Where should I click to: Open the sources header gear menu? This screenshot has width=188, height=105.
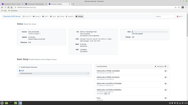pyautogui.click(x=166, y=66)
